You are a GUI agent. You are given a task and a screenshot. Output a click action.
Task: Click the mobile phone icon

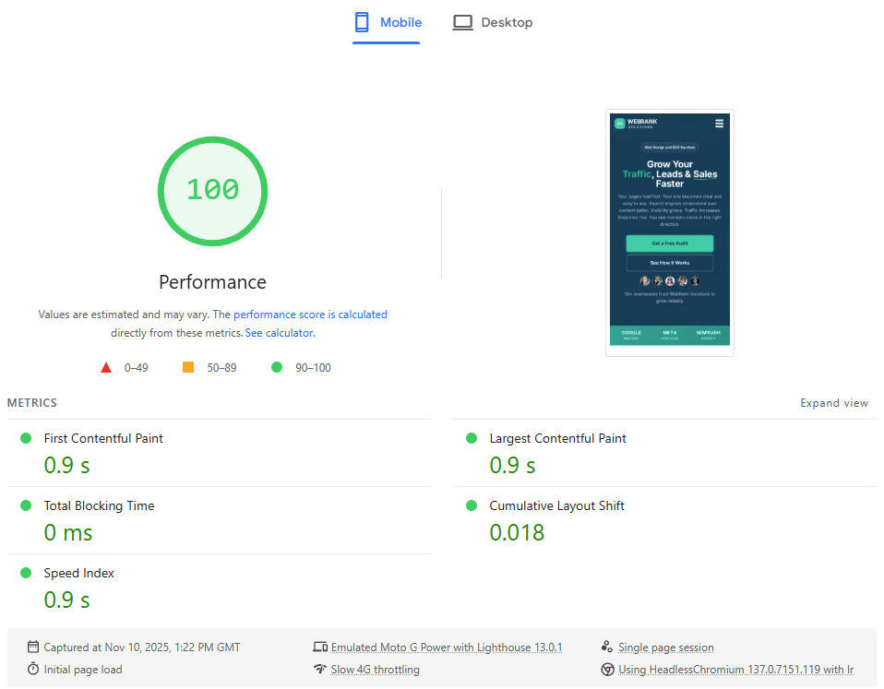tap(362, 23)
